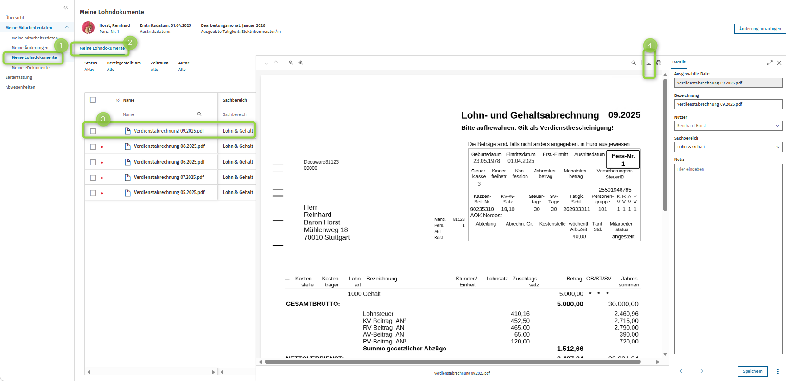Image resolution: width=792 pixels, height=381 pixels.
Task: Click search icon in Name filter field
Action: [x=199, y=114]
